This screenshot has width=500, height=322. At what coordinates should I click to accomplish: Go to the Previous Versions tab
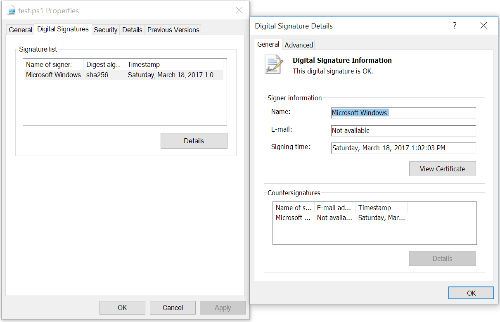point(173,30)
